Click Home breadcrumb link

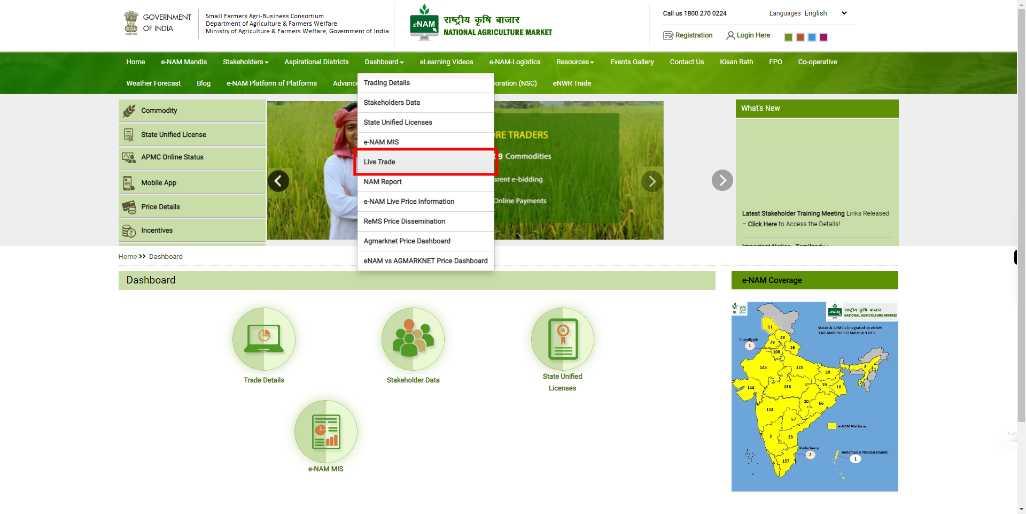128,257
